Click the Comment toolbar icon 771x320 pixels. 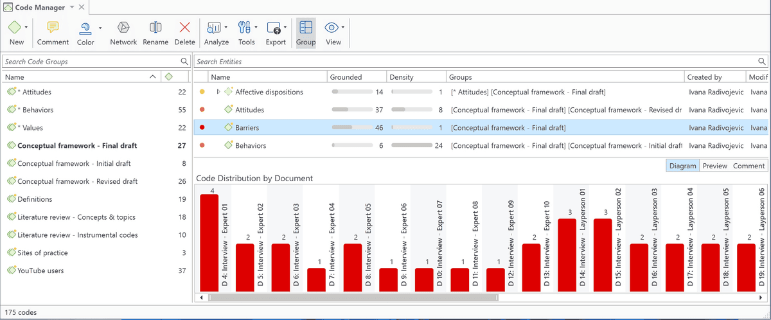pos(53,28)
